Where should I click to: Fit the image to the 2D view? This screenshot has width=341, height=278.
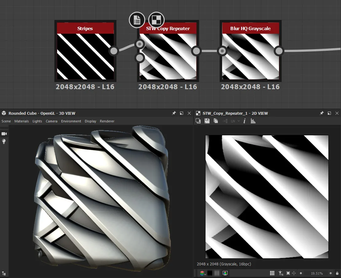tap(288, 273)
